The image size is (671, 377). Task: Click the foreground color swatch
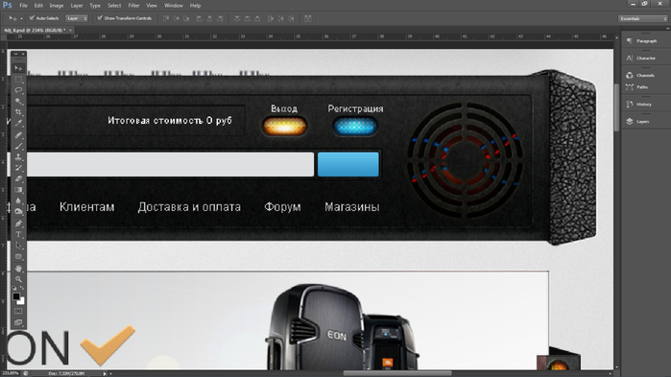[16, 296]
